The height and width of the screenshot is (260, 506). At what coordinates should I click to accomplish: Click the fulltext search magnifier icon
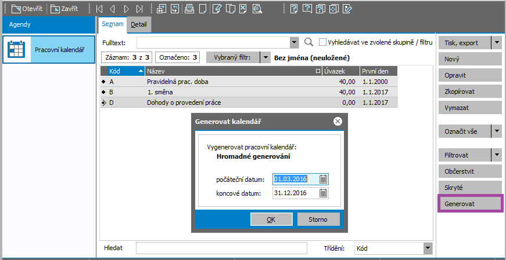[308, 42]
